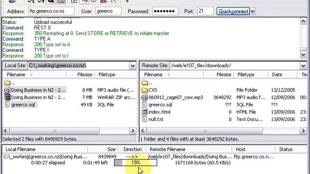This screenshot has height=174, width=310.
Task: Click the 'File Folder' filetype cell
Action: (247, 90)
